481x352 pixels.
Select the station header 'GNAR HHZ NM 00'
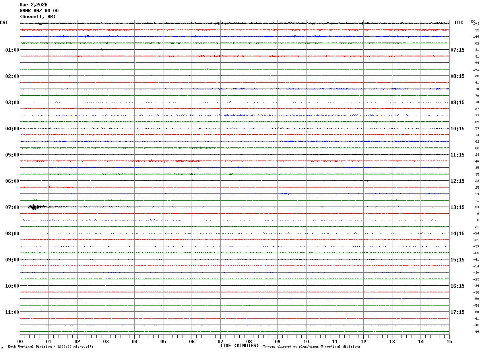coord(39,11)
